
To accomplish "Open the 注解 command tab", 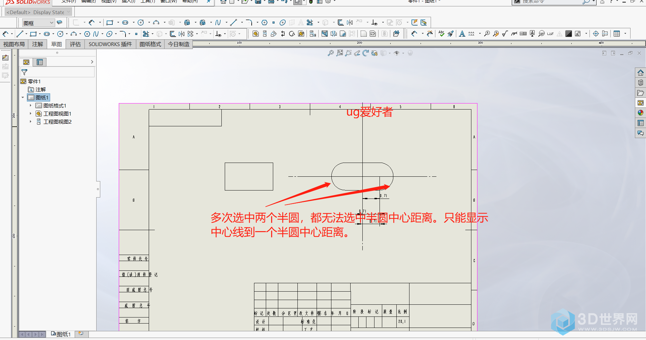I will (x=37, y=44).
